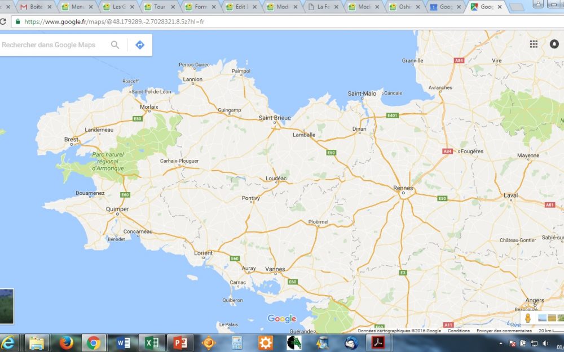The width and height of the screenshot is (564, 352).
Task: Toggle satellite view thumbnail at bottom left
Action: pyautogui.click(x=6, y=306)
